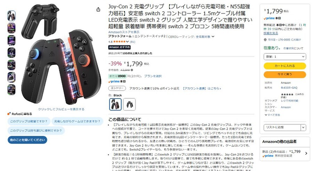
Task: Select the Black color swatch with Joy-Cons
Action: 115,104
